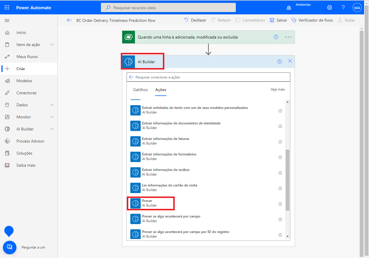
Task: Show info for Extrair entidades do texto
Action: (x=280, y=111)
